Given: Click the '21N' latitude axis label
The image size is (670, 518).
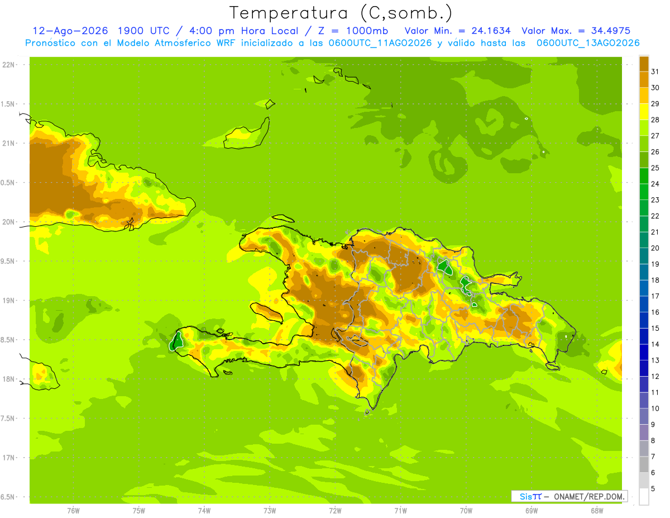Looking at the screenshot, I should coord(8,144).
